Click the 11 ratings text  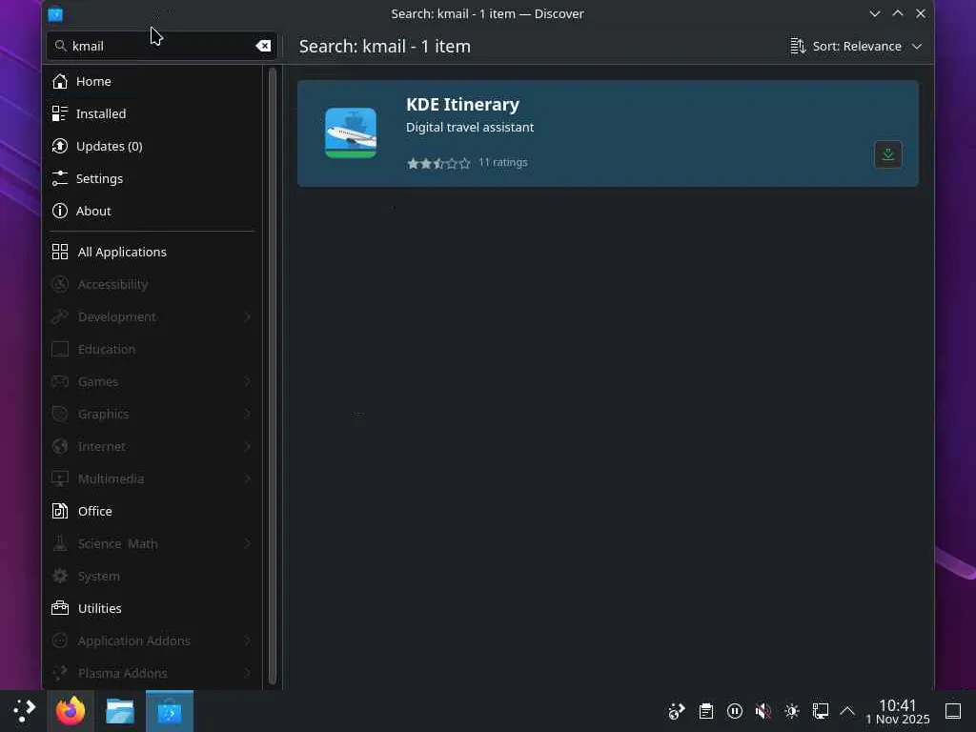coord(503,162)
